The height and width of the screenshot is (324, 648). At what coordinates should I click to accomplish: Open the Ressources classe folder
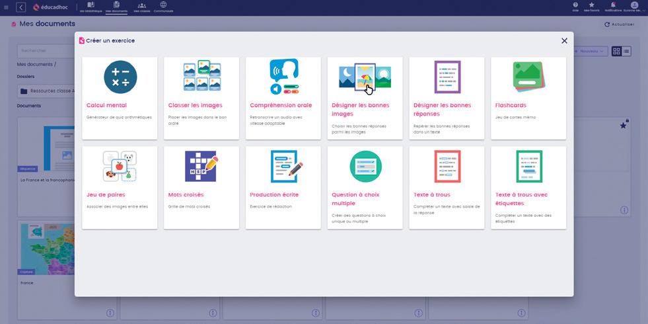46,91
